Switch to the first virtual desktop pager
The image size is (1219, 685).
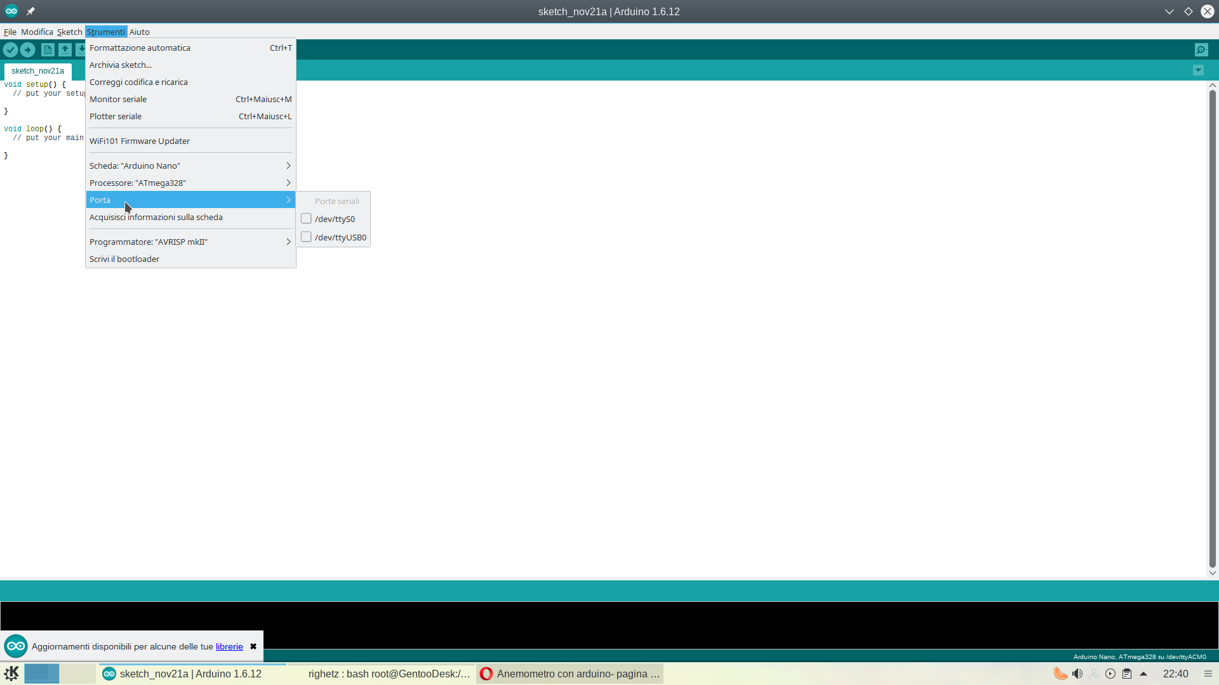(42, 674)
